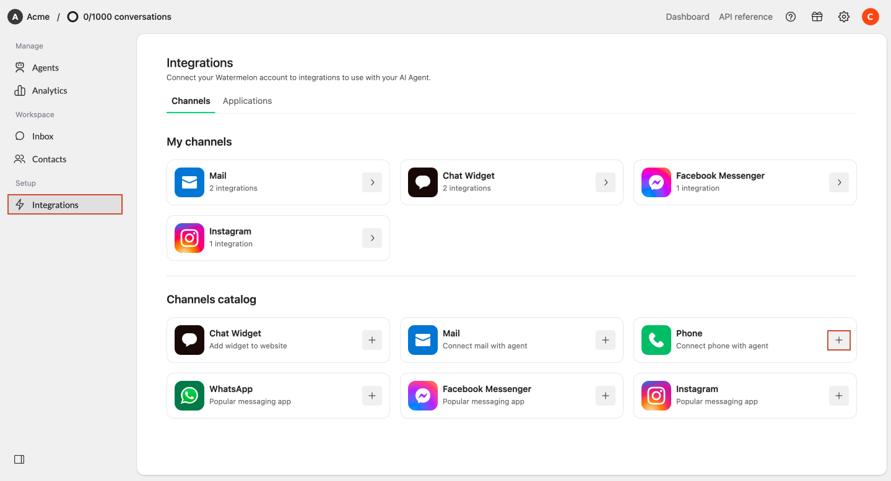891x481 pixels.
Task: Collapse sidebar using bottom-left panel icon
Action: (x=19, y=459)
